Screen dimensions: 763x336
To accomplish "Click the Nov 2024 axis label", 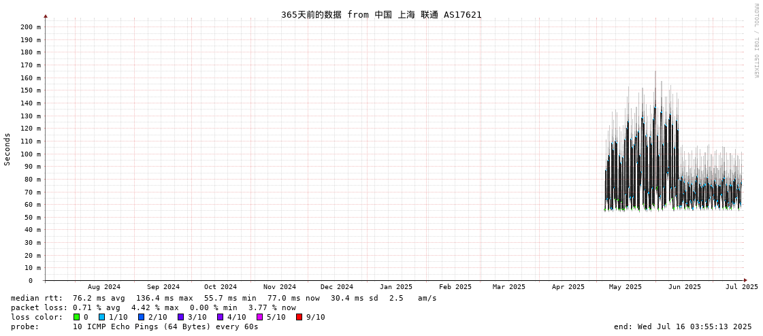I will [x=280, y=287].
